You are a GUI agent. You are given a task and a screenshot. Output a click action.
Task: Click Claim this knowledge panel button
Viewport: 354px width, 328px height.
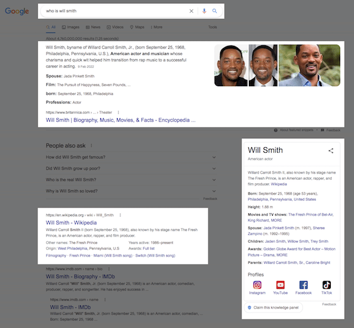point(273,308)
